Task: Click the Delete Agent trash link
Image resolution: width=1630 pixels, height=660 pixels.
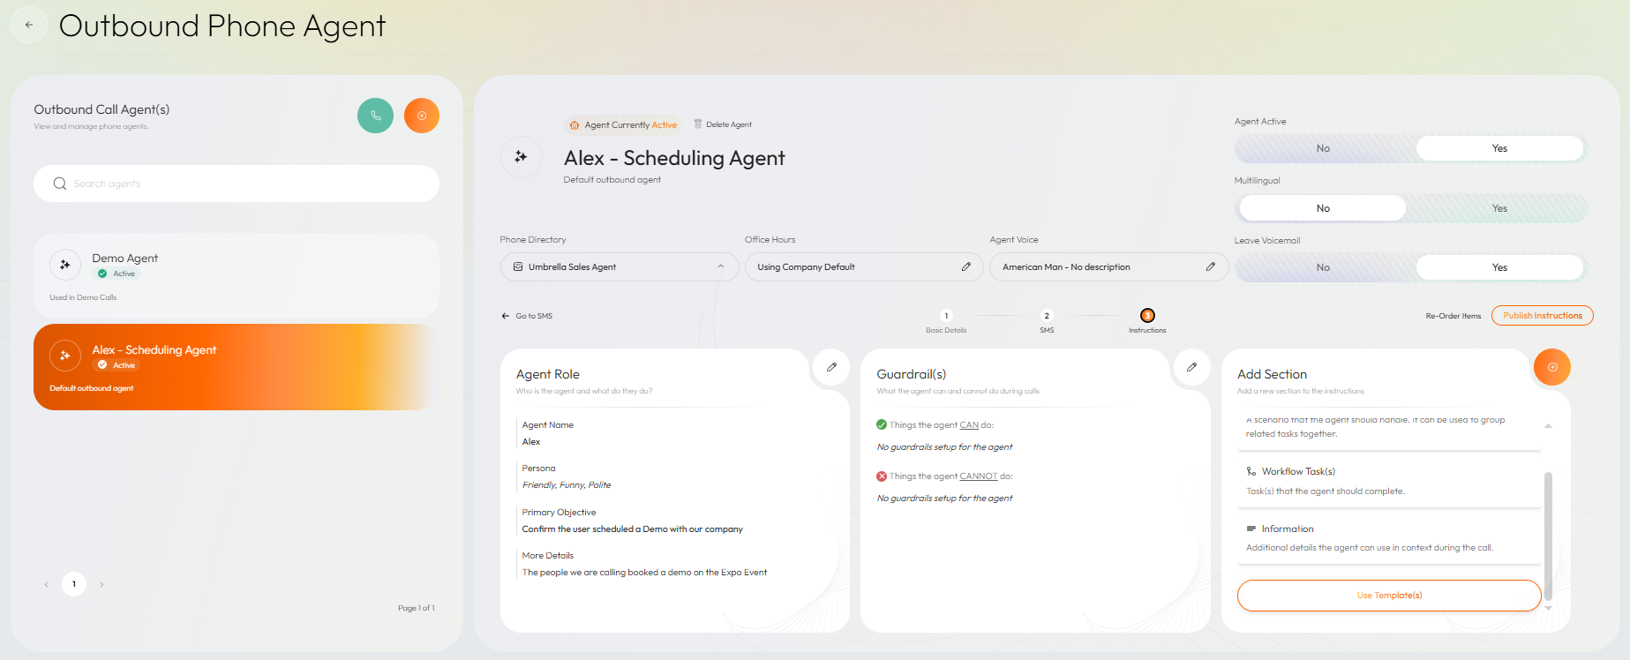Action: [x=723, y=124]
